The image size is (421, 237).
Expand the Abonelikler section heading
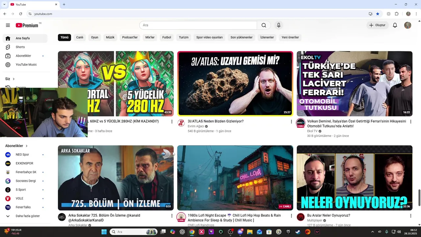click(x=16, y=146)
